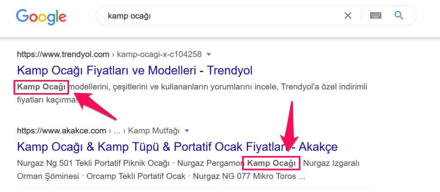Screen dimensions: 440x192
Task: Click the "..." ellipsis in the Akakçe breadcrumb
Action: [117, 130]
